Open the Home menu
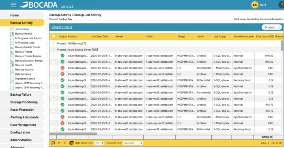 pos(22,15)
